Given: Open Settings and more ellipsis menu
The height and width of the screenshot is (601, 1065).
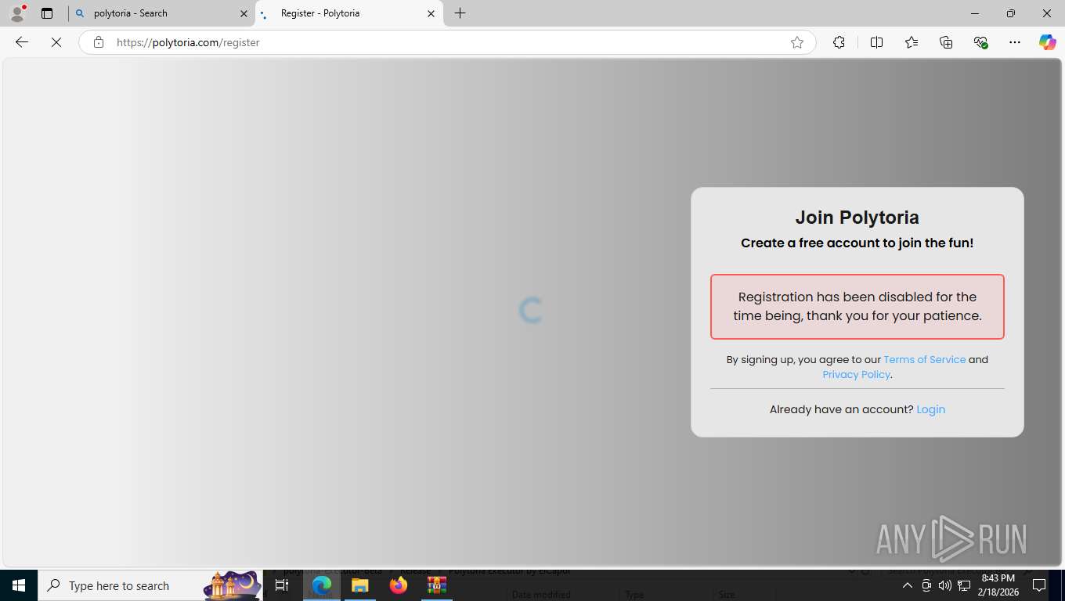Looking at the screenshot, I should (1015, 42).
